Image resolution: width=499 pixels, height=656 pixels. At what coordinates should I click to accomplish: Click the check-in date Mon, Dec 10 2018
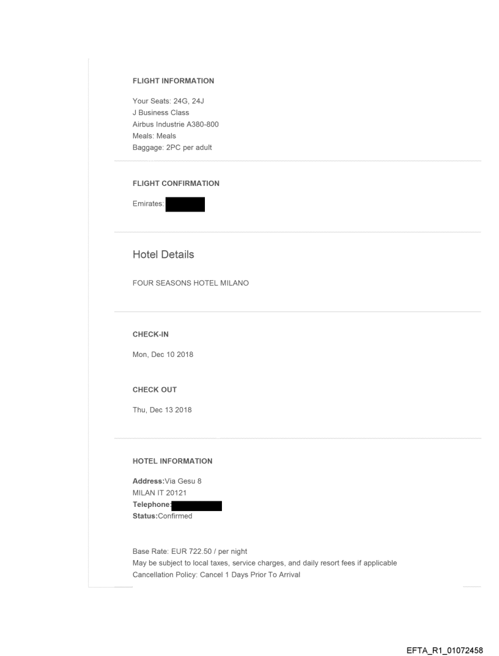click(x=163, y=355)
